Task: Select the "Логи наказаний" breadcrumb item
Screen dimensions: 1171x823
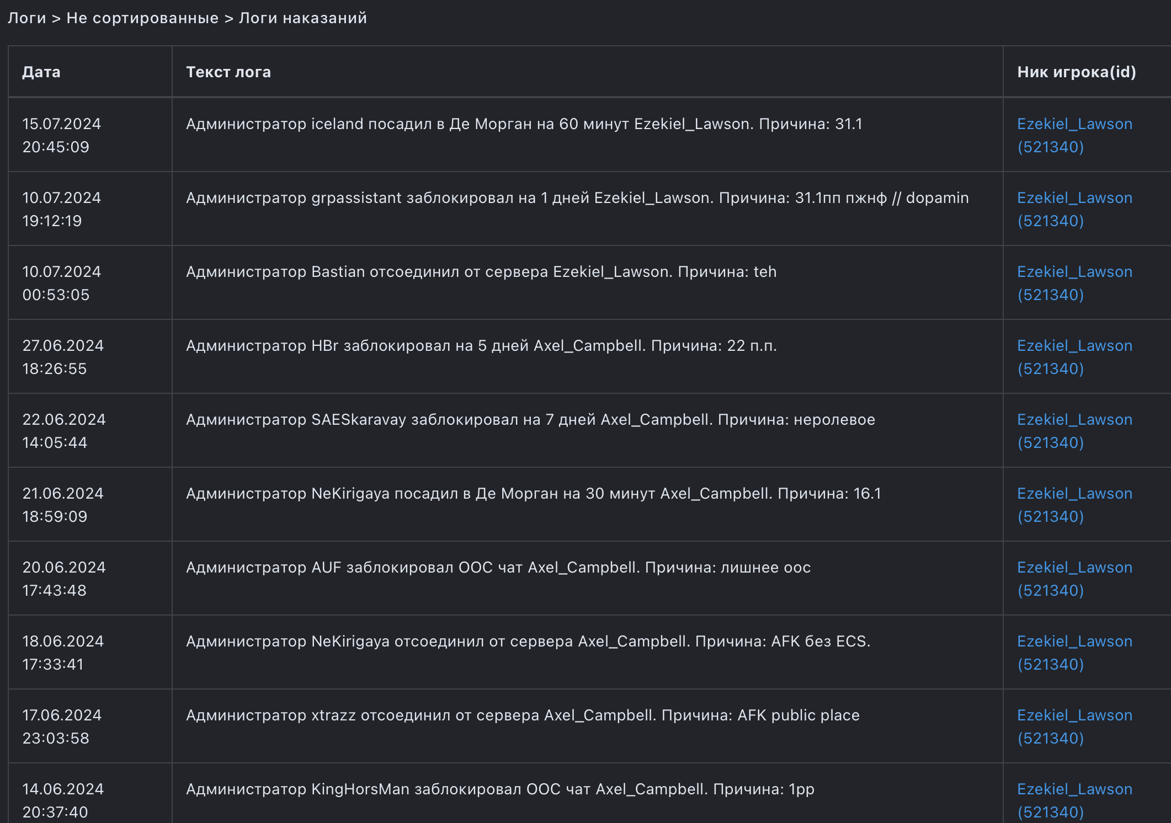Action: [x=302, y=18]
